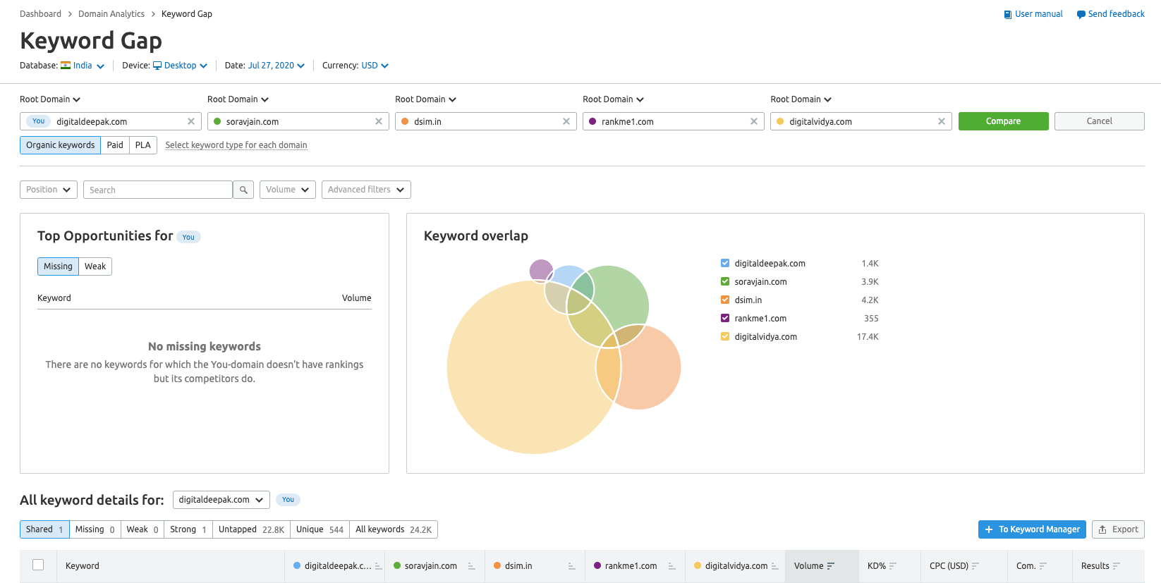The width and height of the screenshot is (1161, 583).
Task: Sort by dsim.in column icon
Action: coord(571,566)
